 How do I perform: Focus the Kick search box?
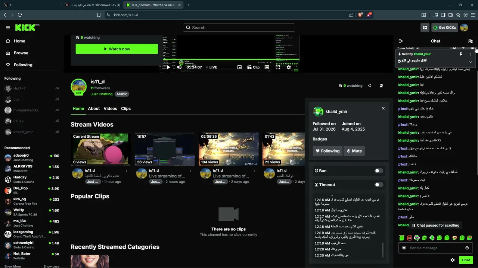coord(239,28)
